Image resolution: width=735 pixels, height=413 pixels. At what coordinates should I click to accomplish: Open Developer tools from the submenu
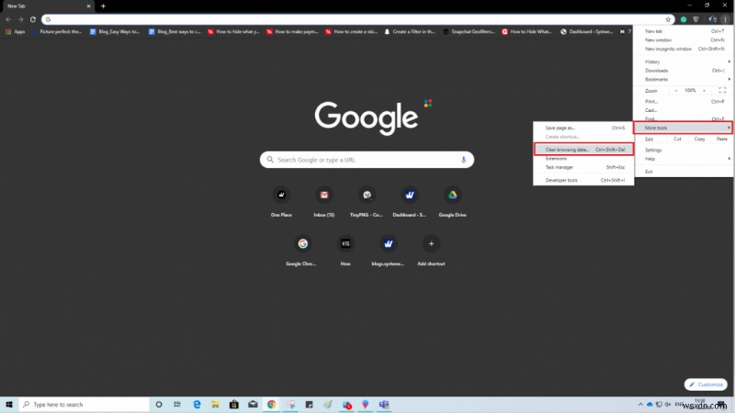pyautogui.click(x=583, y=180)
